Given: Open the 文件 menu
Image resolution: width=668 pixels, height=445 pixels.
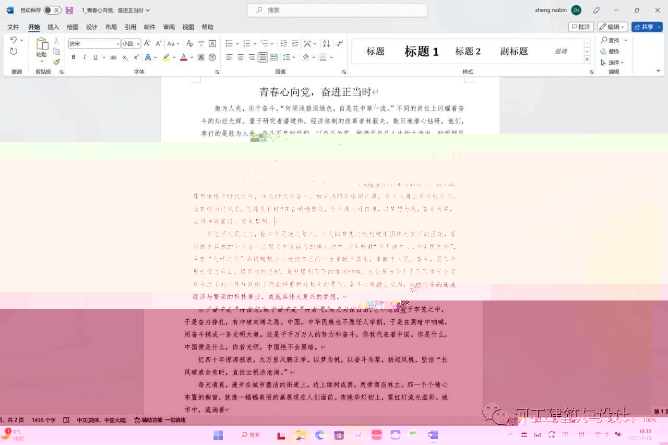Looking at the screenshot, I should pyautogui.click(x=13, y=27).
